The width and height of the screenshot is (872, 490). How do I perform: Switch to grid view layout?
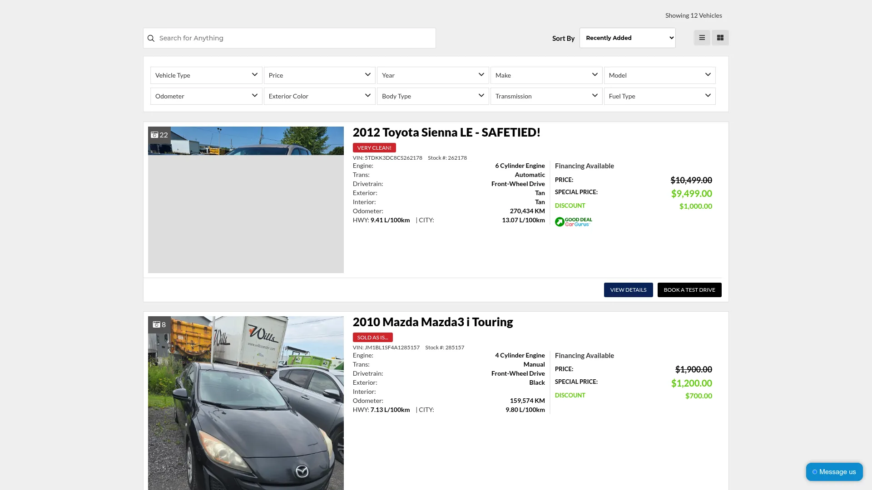(x=720, y=38)
